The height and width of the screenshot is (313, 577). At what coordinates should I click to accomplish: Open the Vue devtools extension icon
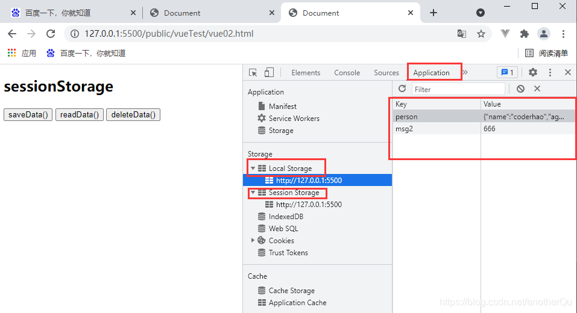tap(505, 34)
